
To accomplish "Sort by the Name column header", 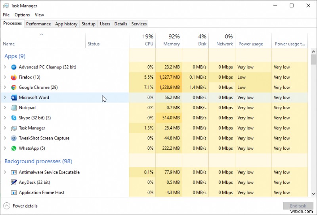I will tap(43, 40).
